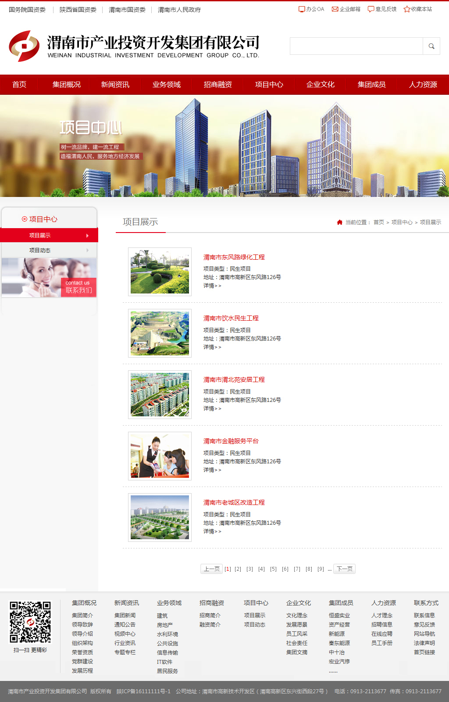Viewport: 449px width, 702px height.
Task: Click footer link 恒盛实业
Action: tap(339, 616)
